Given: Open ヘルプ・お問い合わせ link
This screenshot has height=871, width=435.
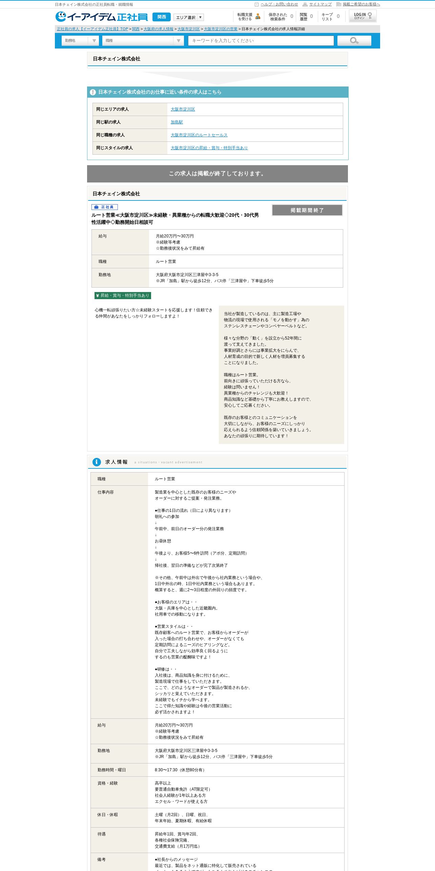Looking at the screenshot, I should (279, 4).
